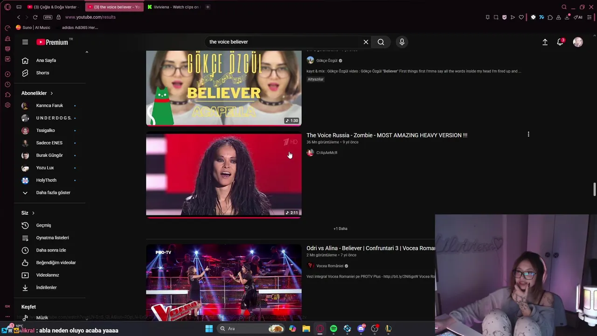This screenshot has width=597, height=336.
Task: Open Windows Start button
Action: [x=209, y=329]
